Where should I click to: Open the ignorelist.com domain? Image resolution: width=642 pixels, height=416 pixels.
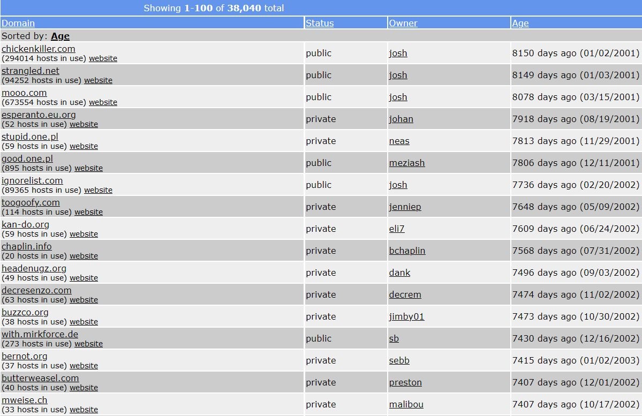[x=32, y=180]
